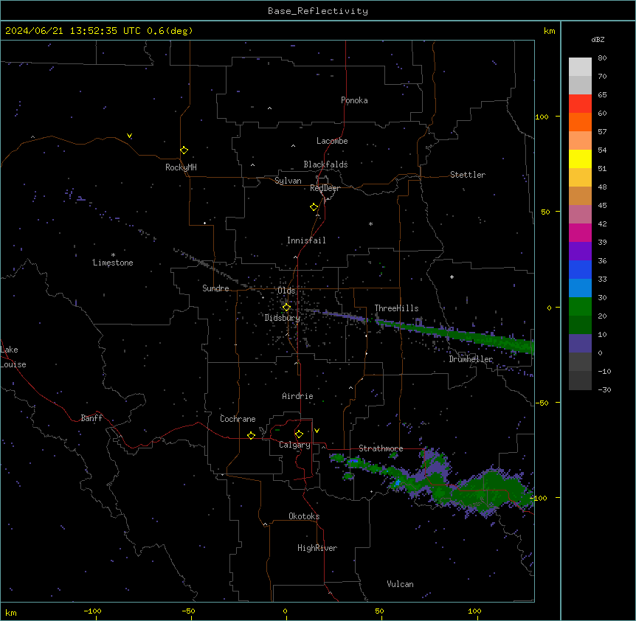
Task: Click the asterisk marker above Limestone
Action: pos(113,255)
